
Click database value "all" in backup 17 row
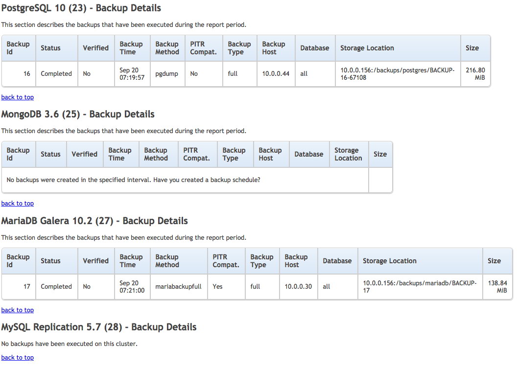tap(327, 287)
